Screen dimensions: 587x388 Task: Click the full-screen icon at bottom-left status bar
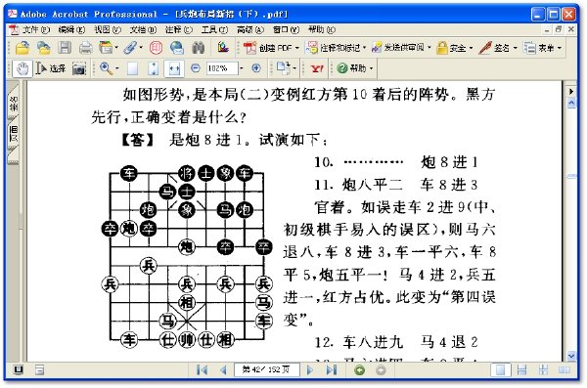pyautogui.click(x=18, y=369)
